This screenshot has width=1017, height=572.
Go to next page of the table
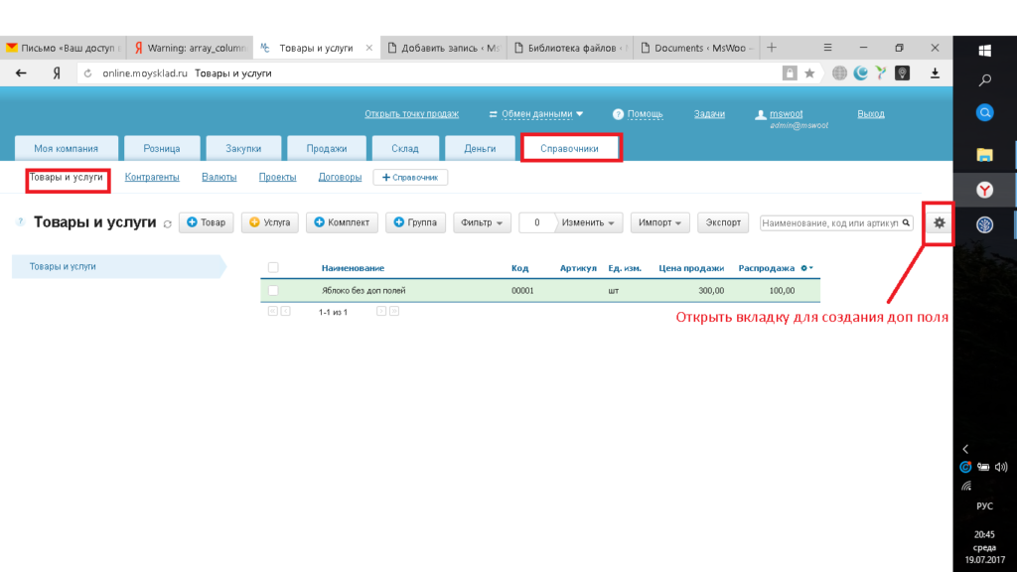coord(381,311)
